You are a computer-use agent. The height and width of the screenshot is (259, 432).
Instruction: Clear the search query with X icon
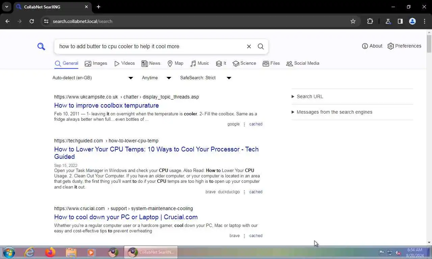[x=249, y=47]
